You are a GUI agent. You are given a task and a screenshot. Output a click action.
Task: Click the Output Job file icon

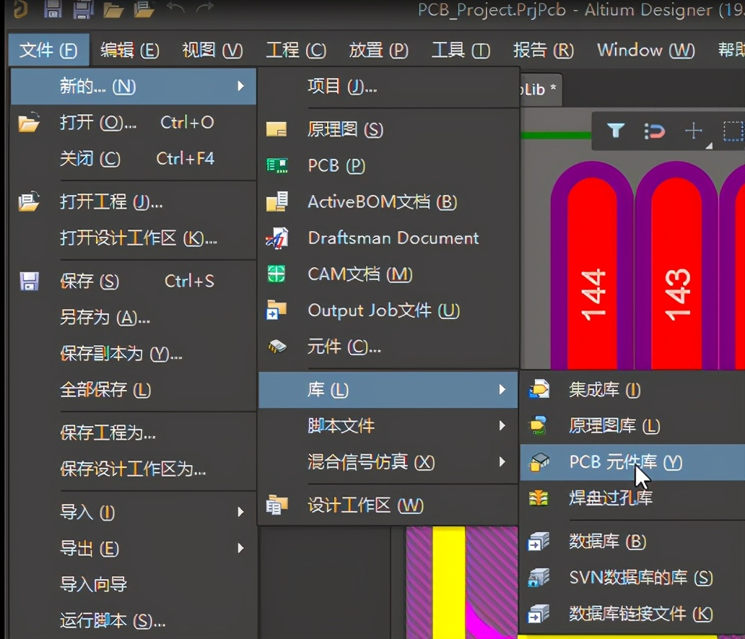point(276,310)
